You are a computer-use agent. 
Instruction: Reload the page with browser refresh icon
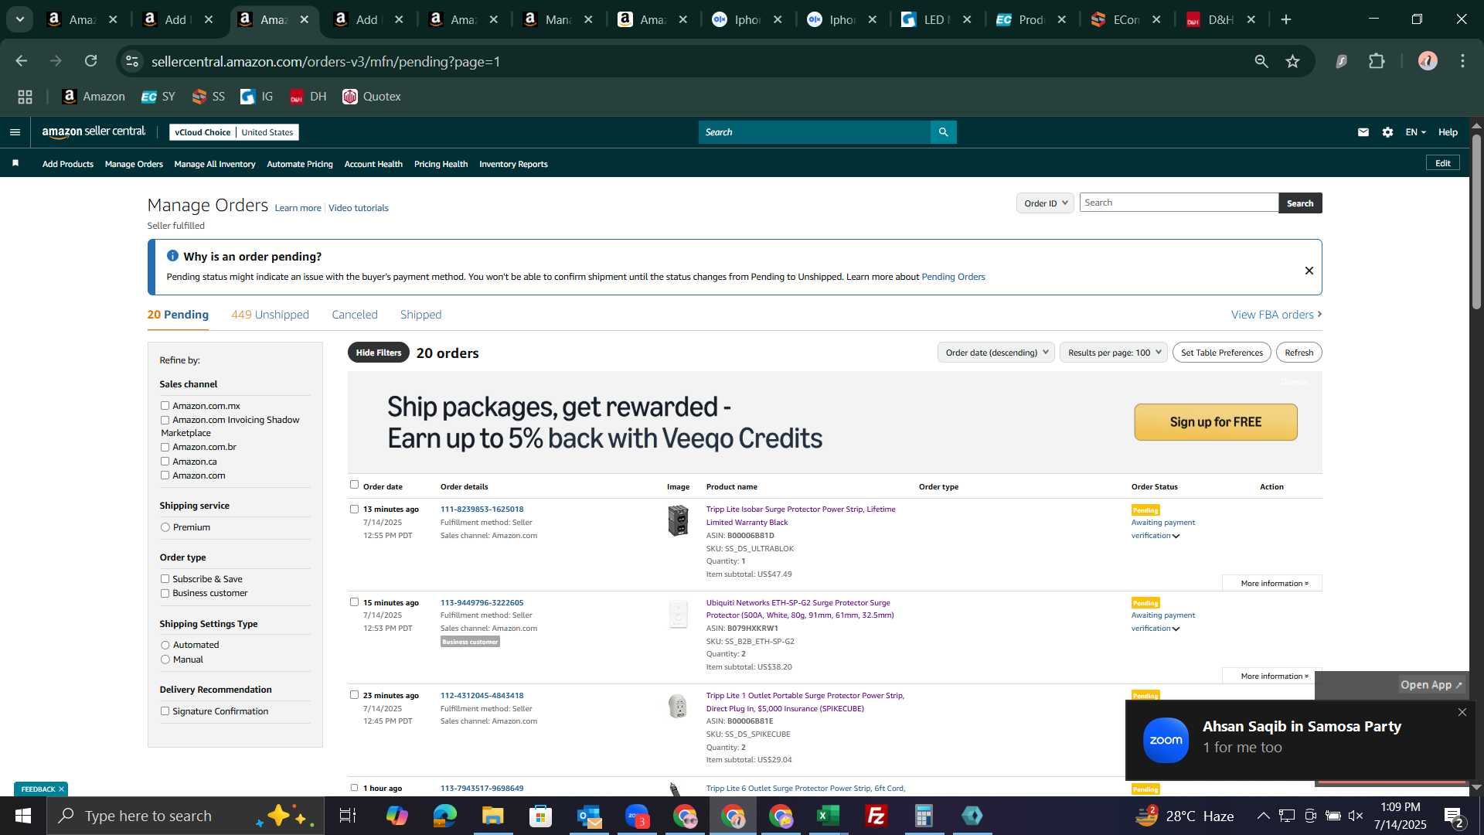(91, 61)
